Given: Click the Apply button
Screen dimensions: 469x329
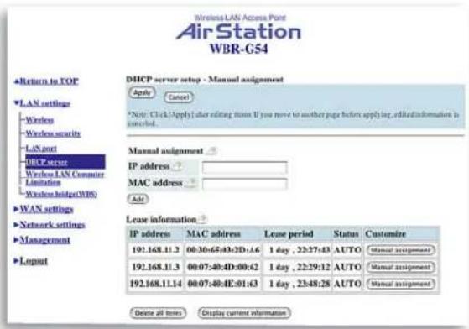Looking at the screenshot, I should click(142, 92).
